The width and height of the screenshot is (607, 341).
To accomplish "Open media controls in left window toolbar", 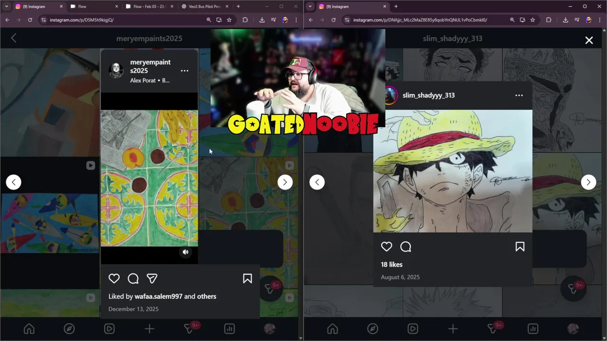I will (273, 20).
